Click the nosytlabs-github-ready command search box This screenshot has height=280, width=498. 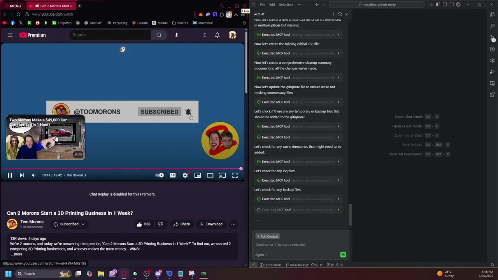[x=377, y=5]
